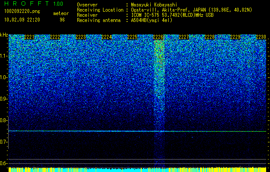Select the filename 1002092220.png

[x=22, y=12]
